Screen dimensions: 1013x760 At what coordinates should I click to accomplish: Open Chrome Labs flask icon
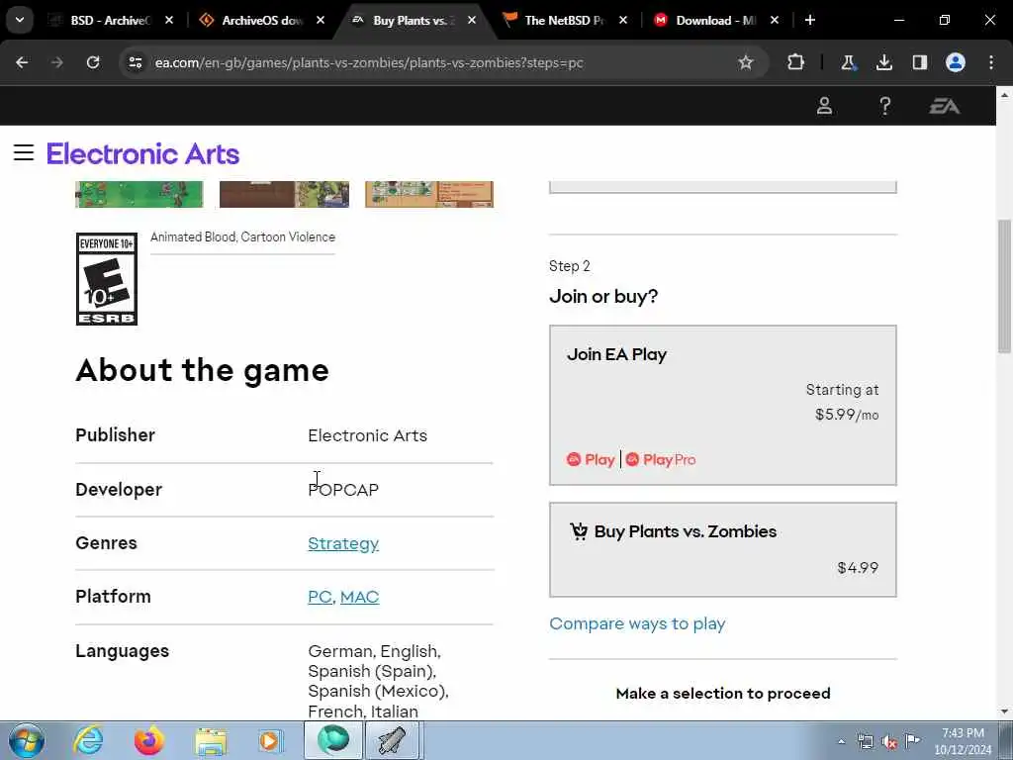coord(848,62)
